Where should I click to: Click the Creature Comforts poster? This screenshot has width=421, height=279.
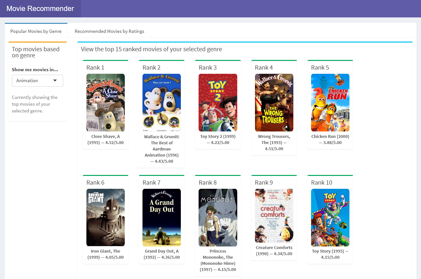pyautogui.click(x=274, y=216)
